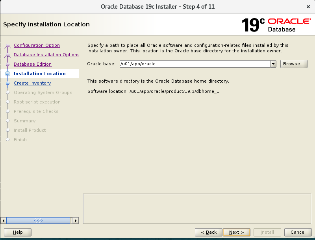Cancel the Oracle installer

298,233
